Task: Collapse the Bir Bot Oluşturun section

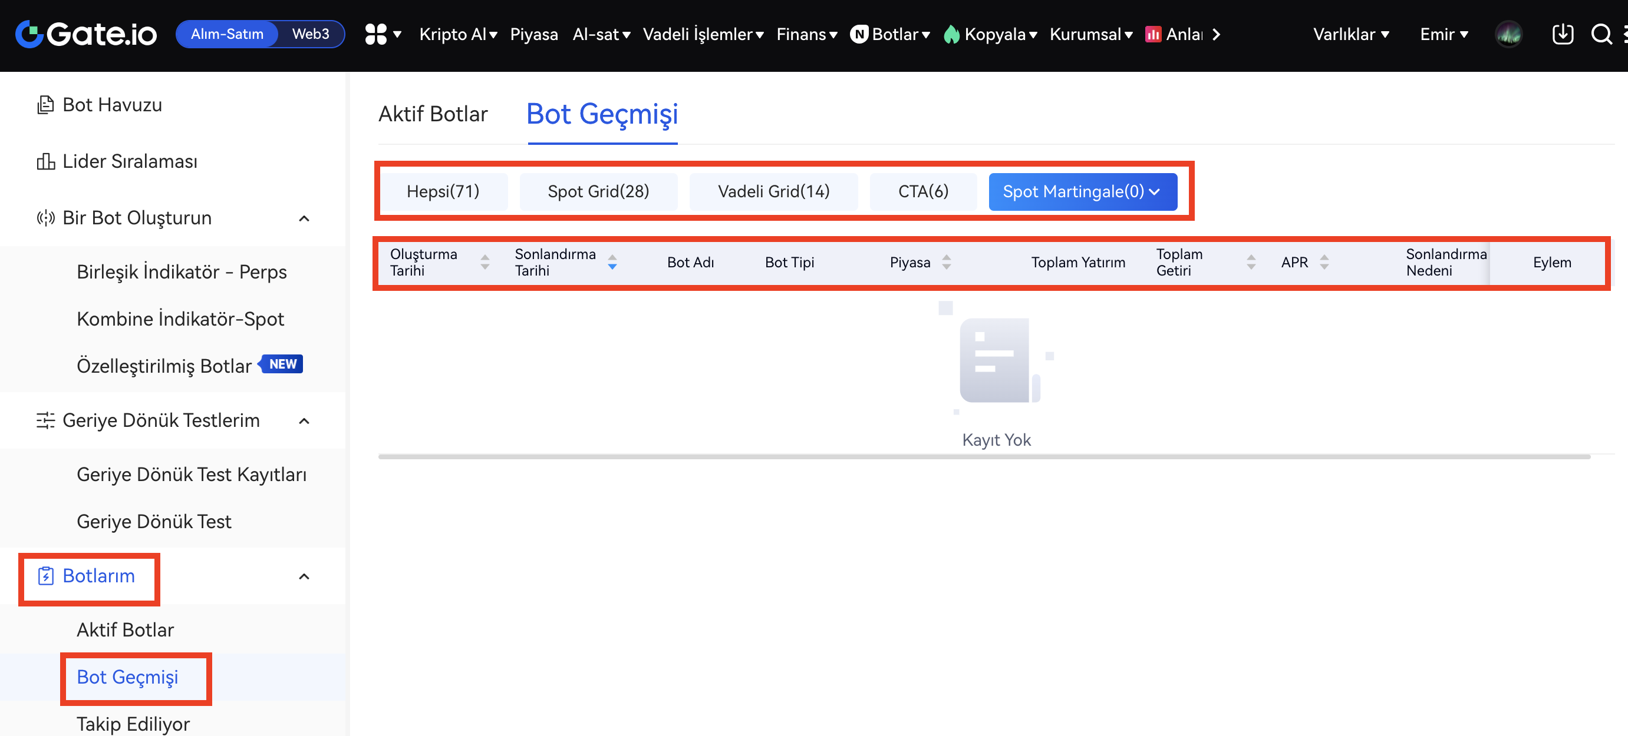Action: click(304, 218)
